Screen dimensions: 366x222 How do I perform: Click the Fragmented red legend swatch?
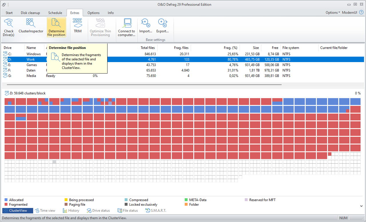(x=6, y=204)
